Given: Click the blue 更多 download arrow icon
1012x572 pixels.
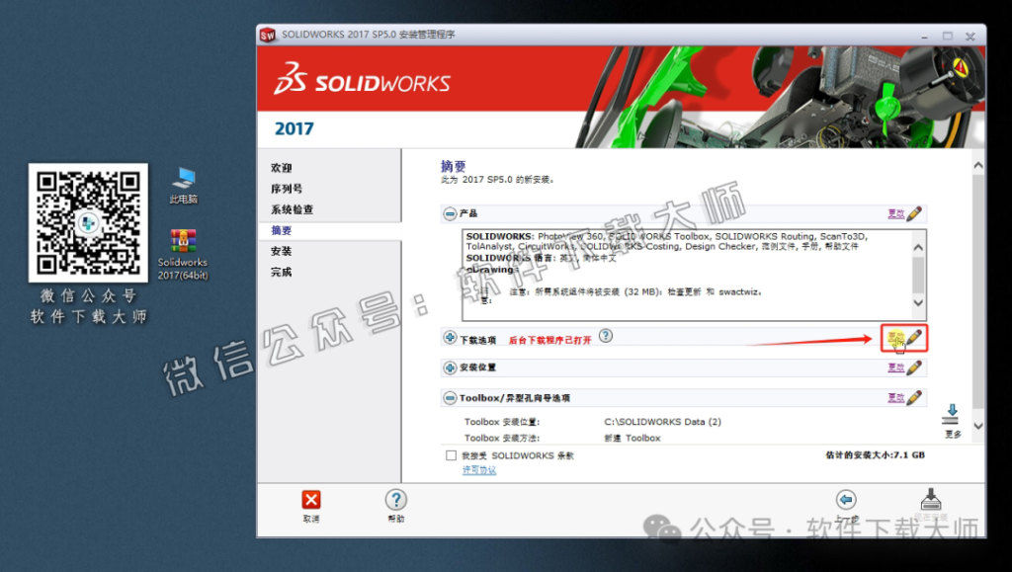Looking at the screenshot, I should (951, 413).
